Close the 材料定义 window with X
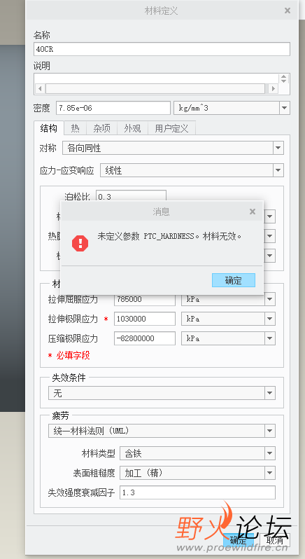Image resolution: width=305 pixels, height=559 pixels. [x=288, y=11]
